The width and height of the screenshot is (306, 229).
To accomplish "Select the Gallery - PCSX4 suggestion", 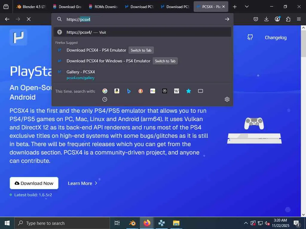I will (x=142, y=75).
